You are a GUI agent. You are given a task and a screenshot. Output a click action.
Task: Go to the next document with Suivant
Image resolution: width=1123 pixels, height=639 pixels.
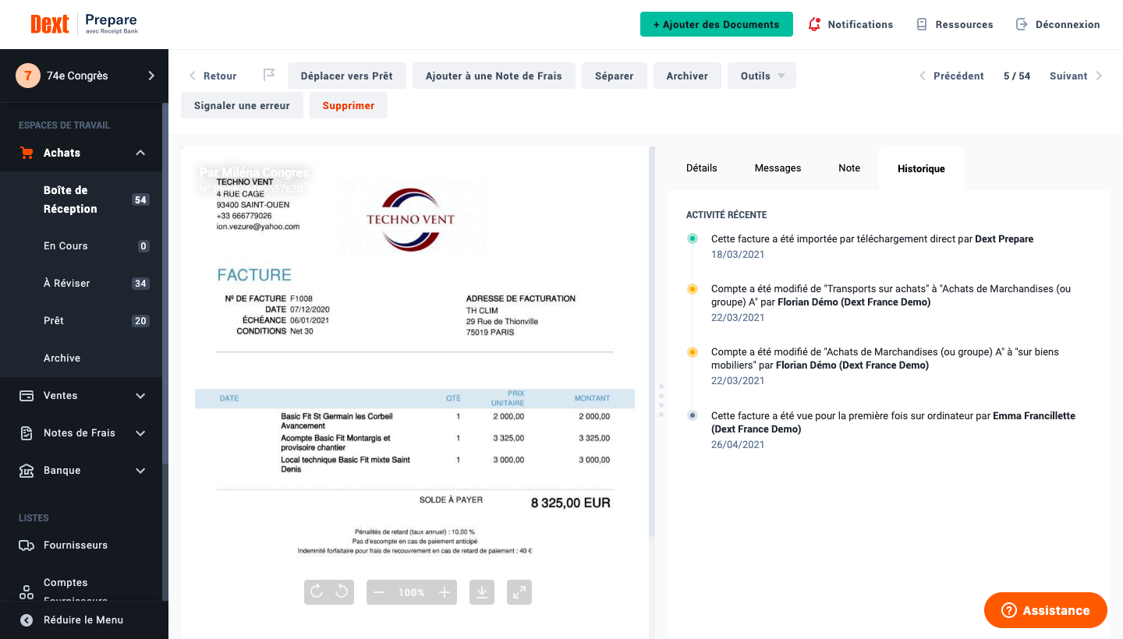(x=1076, y=76)
